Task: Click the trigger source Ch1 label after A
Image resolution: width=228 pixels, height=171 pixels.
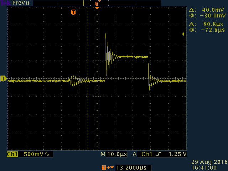Action: tap(147, 154)
